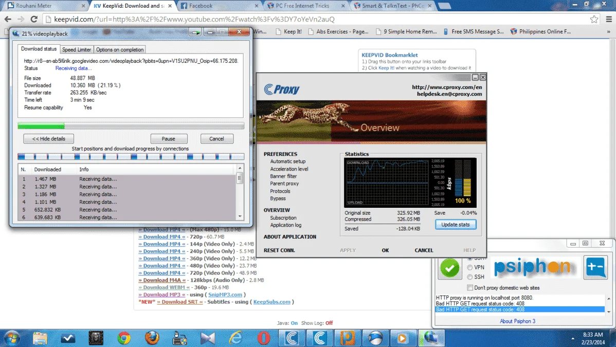Open the Chrome hamburger menu

point(608,19)
